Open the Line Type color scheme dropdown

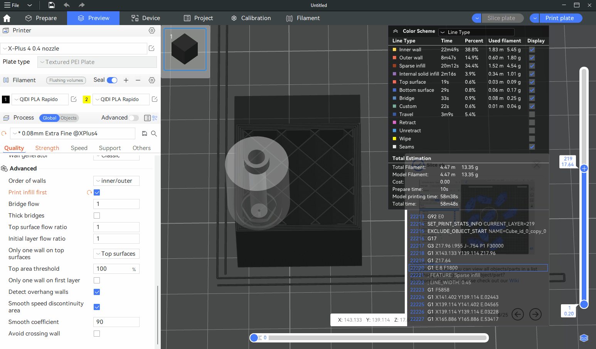tap(476, 32)
